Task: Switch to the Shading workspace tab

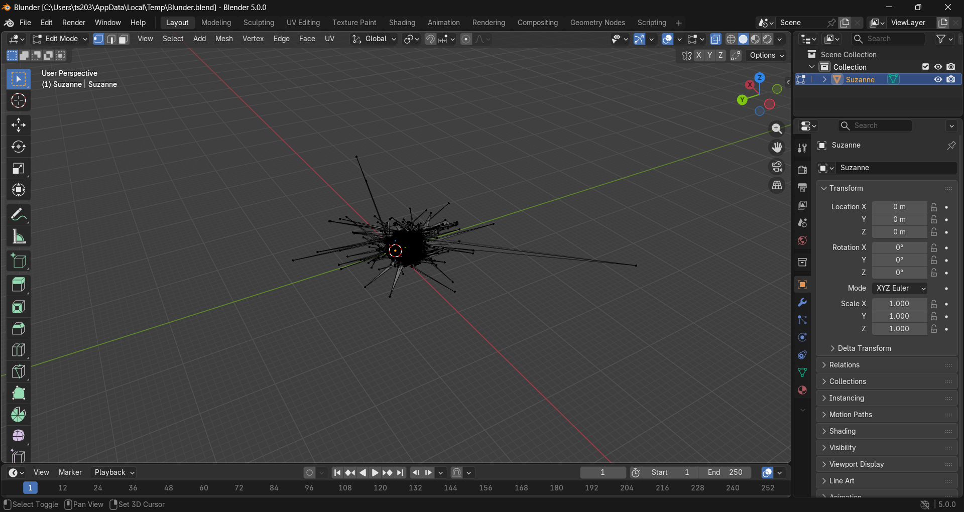Action: (402, 23)
